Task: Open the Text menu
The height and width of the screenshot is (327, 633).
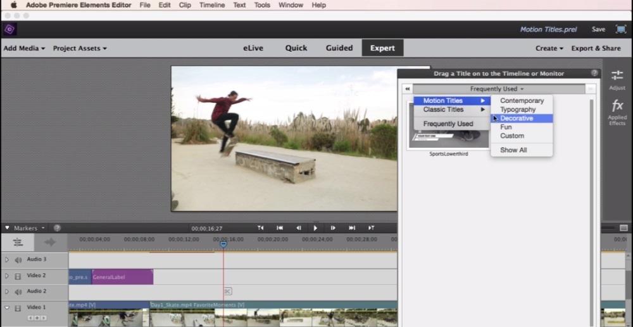Action: pyautogui.click(x=239, y=5)
